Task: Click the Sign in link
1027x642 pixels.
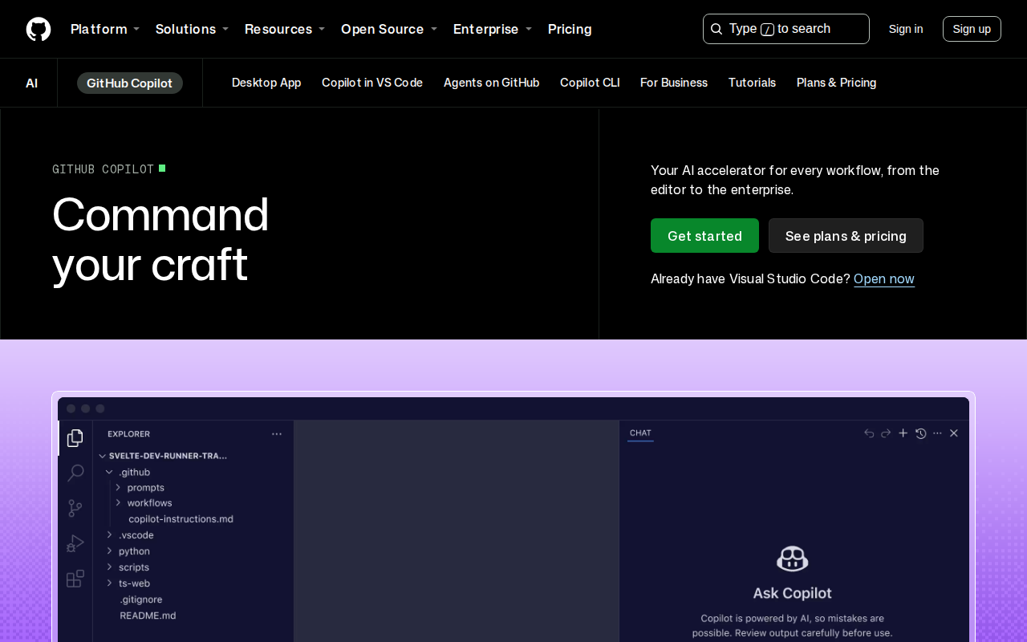Action: pyautogui.click(x=906, y=29)
